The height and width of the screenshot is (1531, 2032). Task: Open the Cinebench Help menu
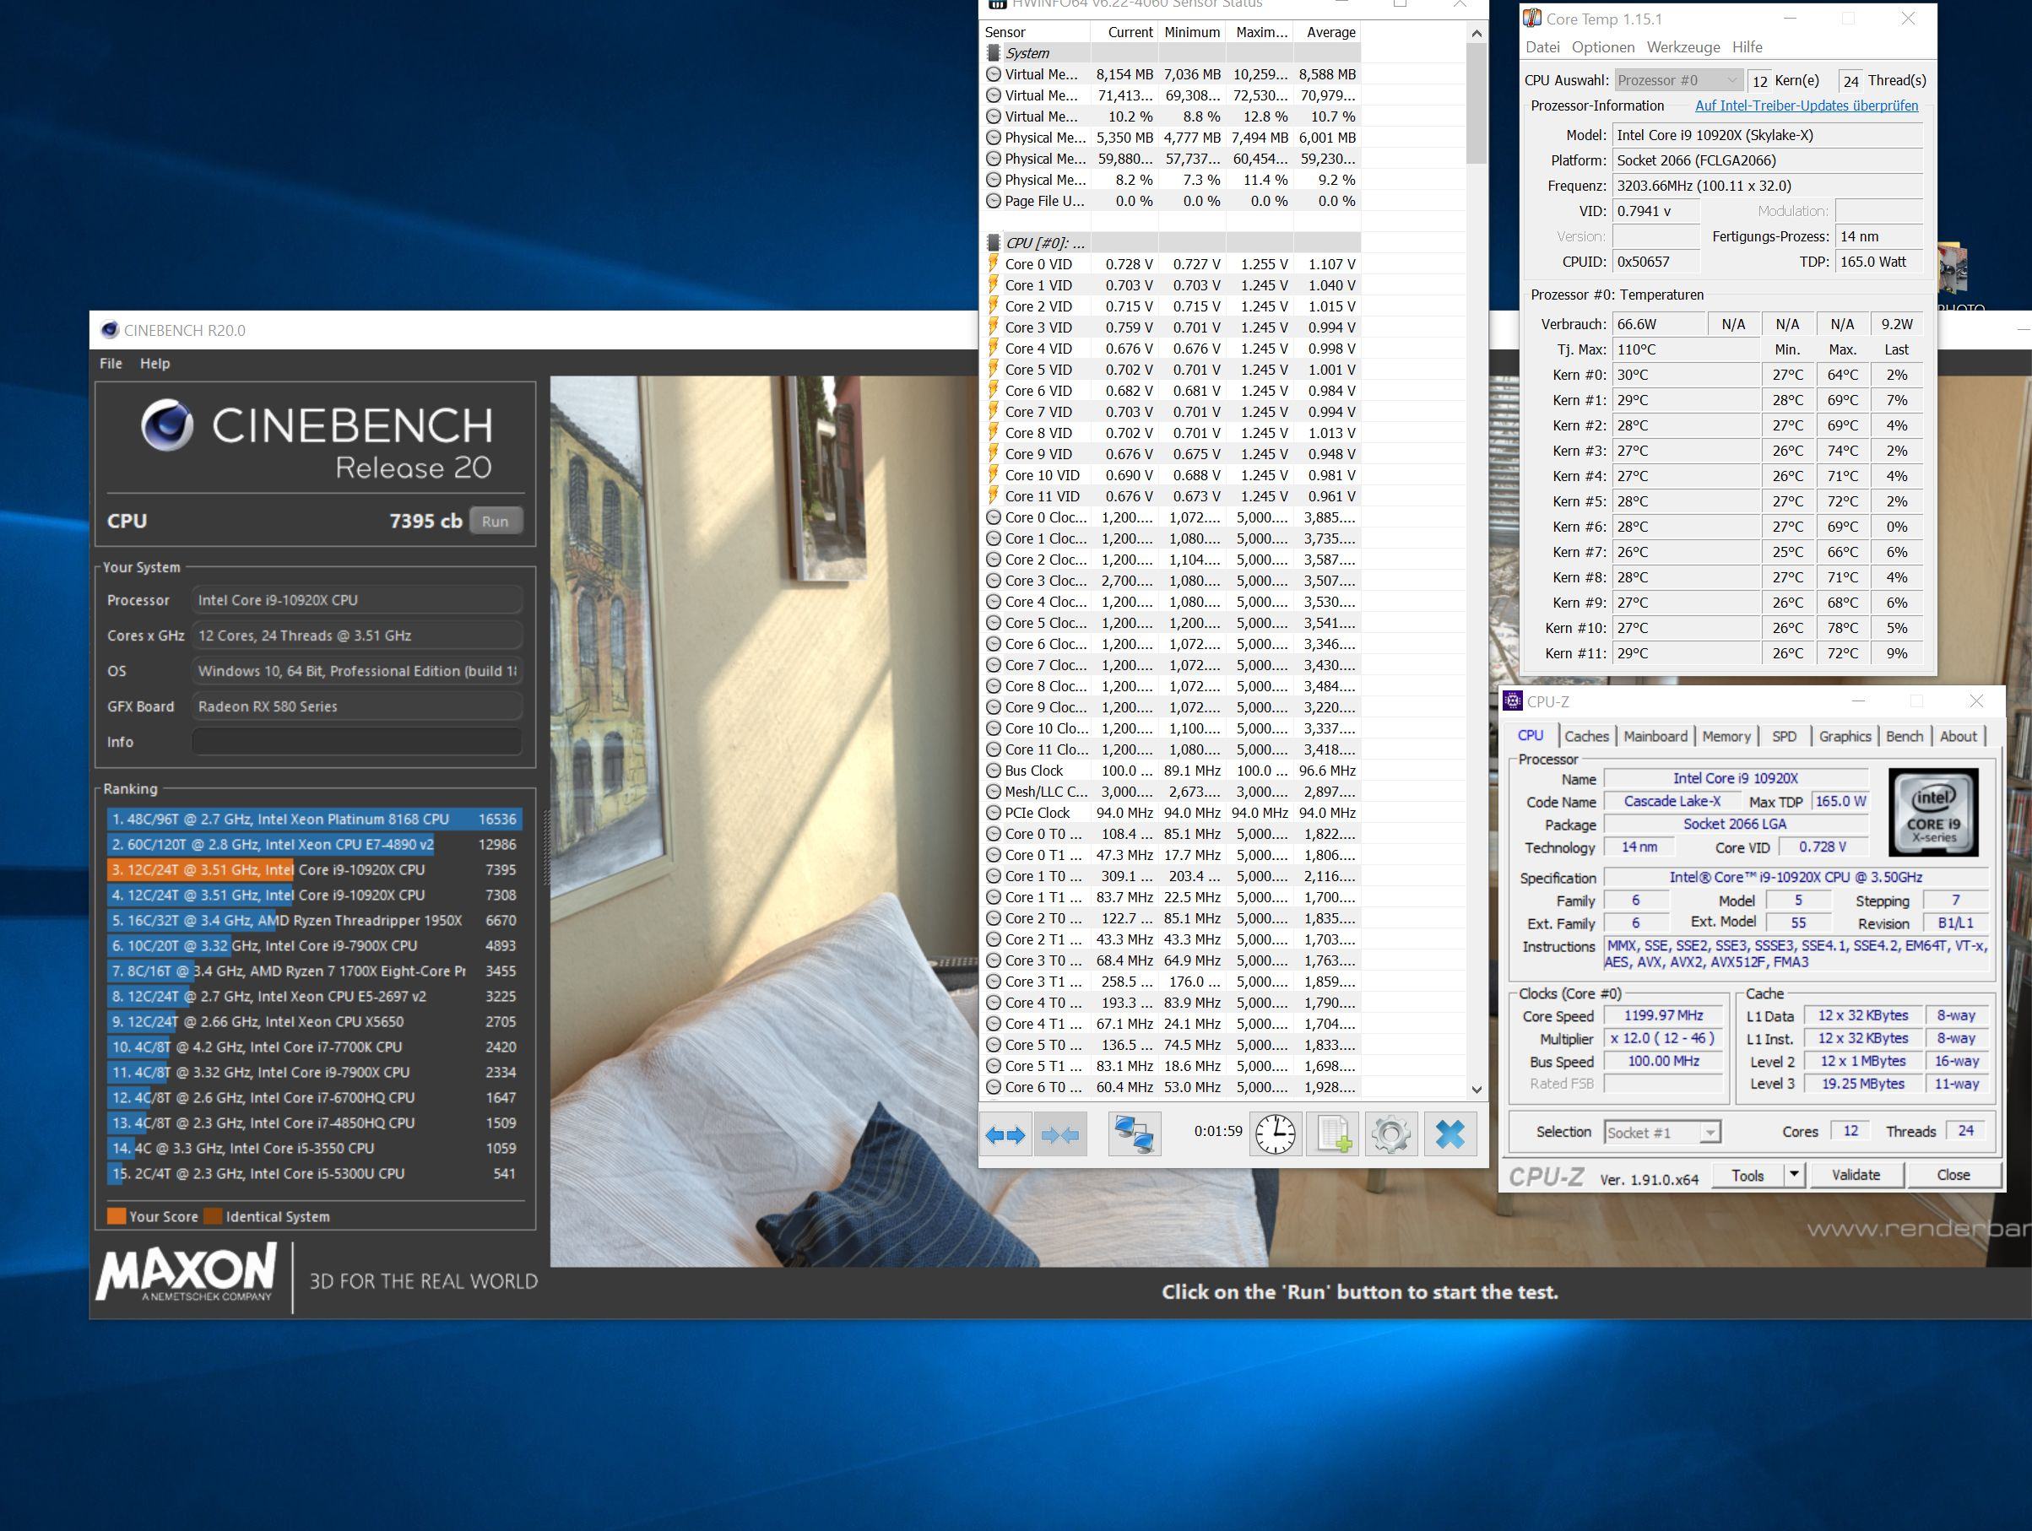pos(154,364)
